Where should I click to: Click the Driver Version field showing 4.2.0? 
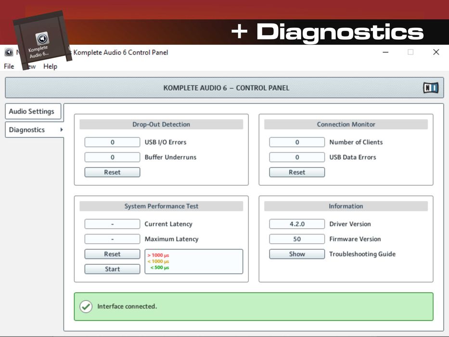pyautogui.click(x=297, y=224)
